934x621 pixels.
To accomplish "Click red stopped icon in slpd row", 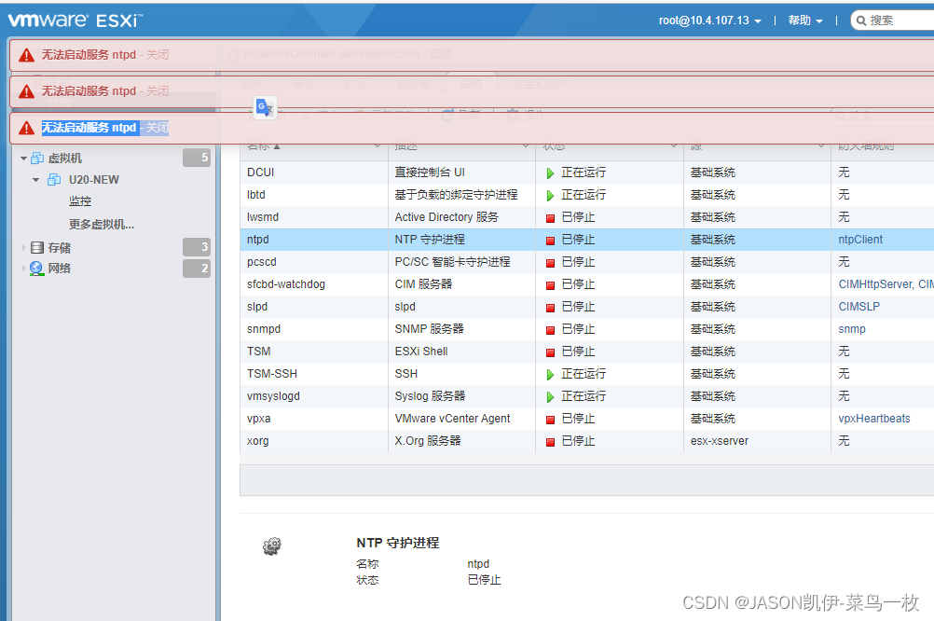I will (550, 308).
